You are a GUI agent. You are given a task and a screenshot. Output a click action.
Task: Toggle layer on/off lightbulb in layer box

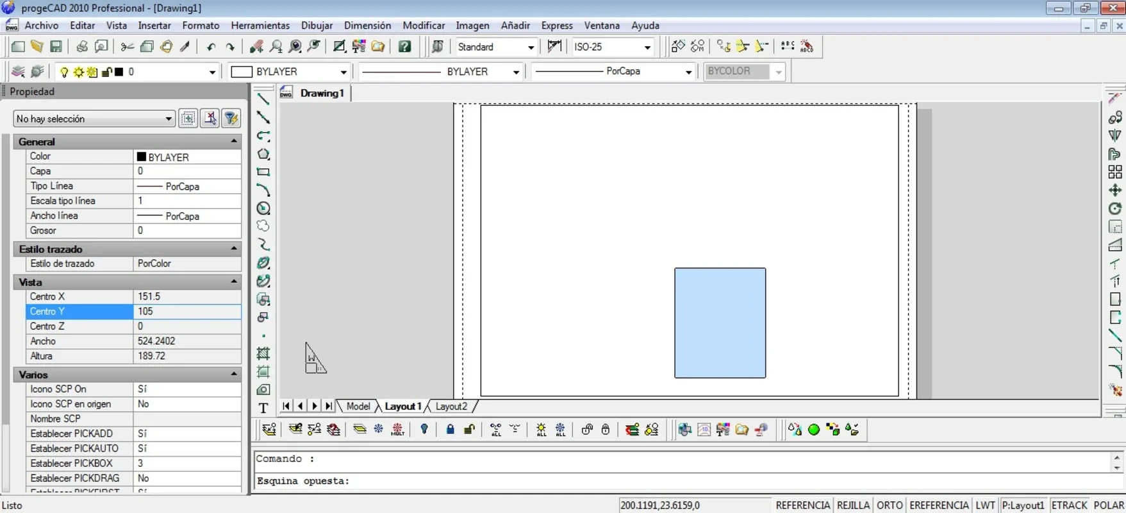point(64,72)
